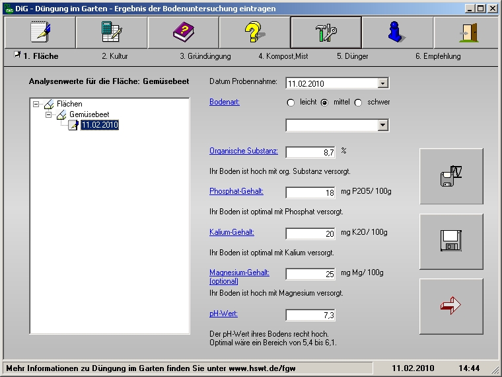Open the hammer and wrench tools icon
This screenshot has height=377, width=502.
coord(326,32)
